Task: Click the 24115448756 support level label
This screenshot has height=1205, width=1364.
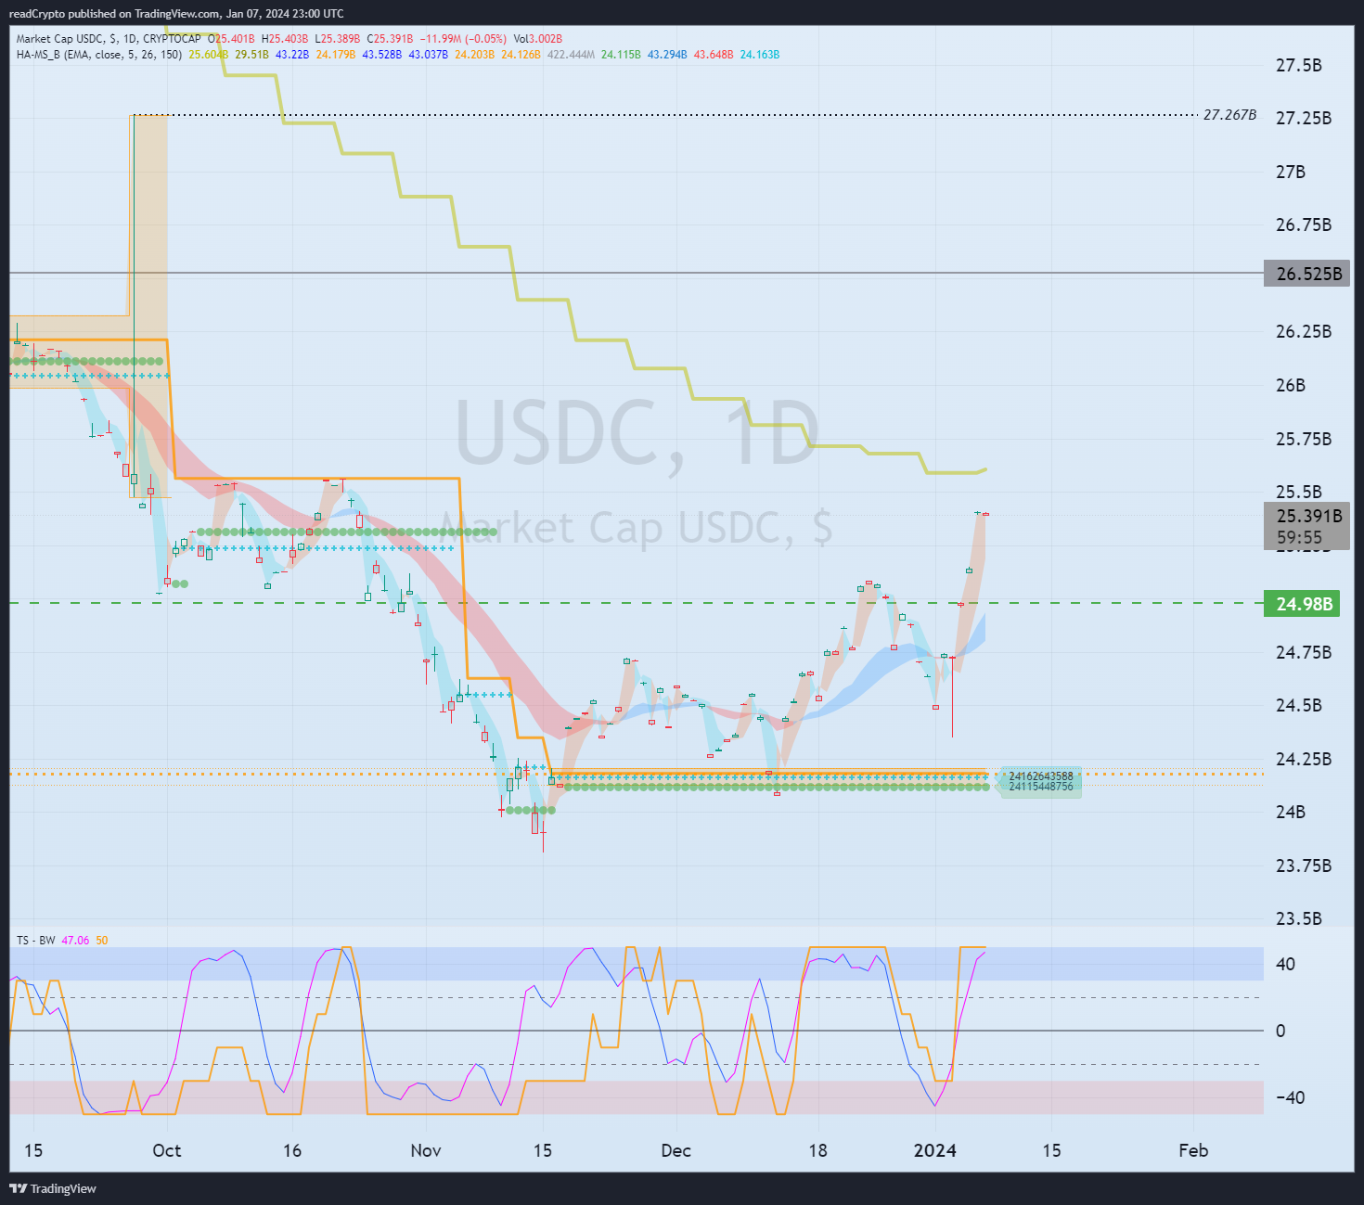Action: click(1040, 787)
